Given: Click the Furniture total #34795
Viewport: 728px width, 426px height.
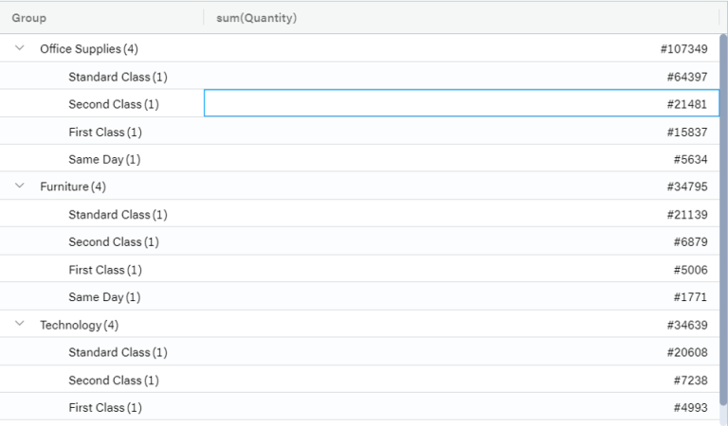Looking at the screenshot, I should [x=687, y=186].
